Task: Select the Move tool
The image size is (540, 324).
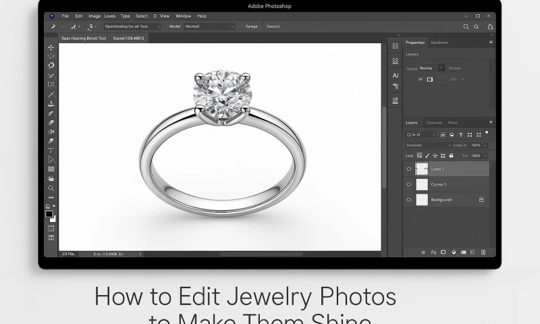Action: click(51, 47)
